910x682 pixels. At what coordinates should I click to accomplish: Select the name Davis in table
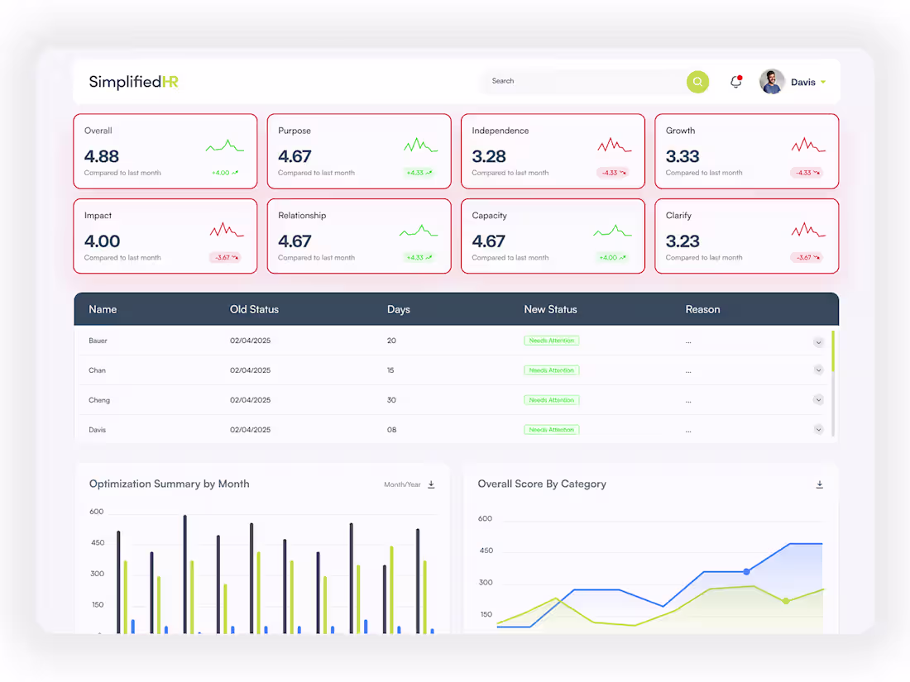coord(97,430)
